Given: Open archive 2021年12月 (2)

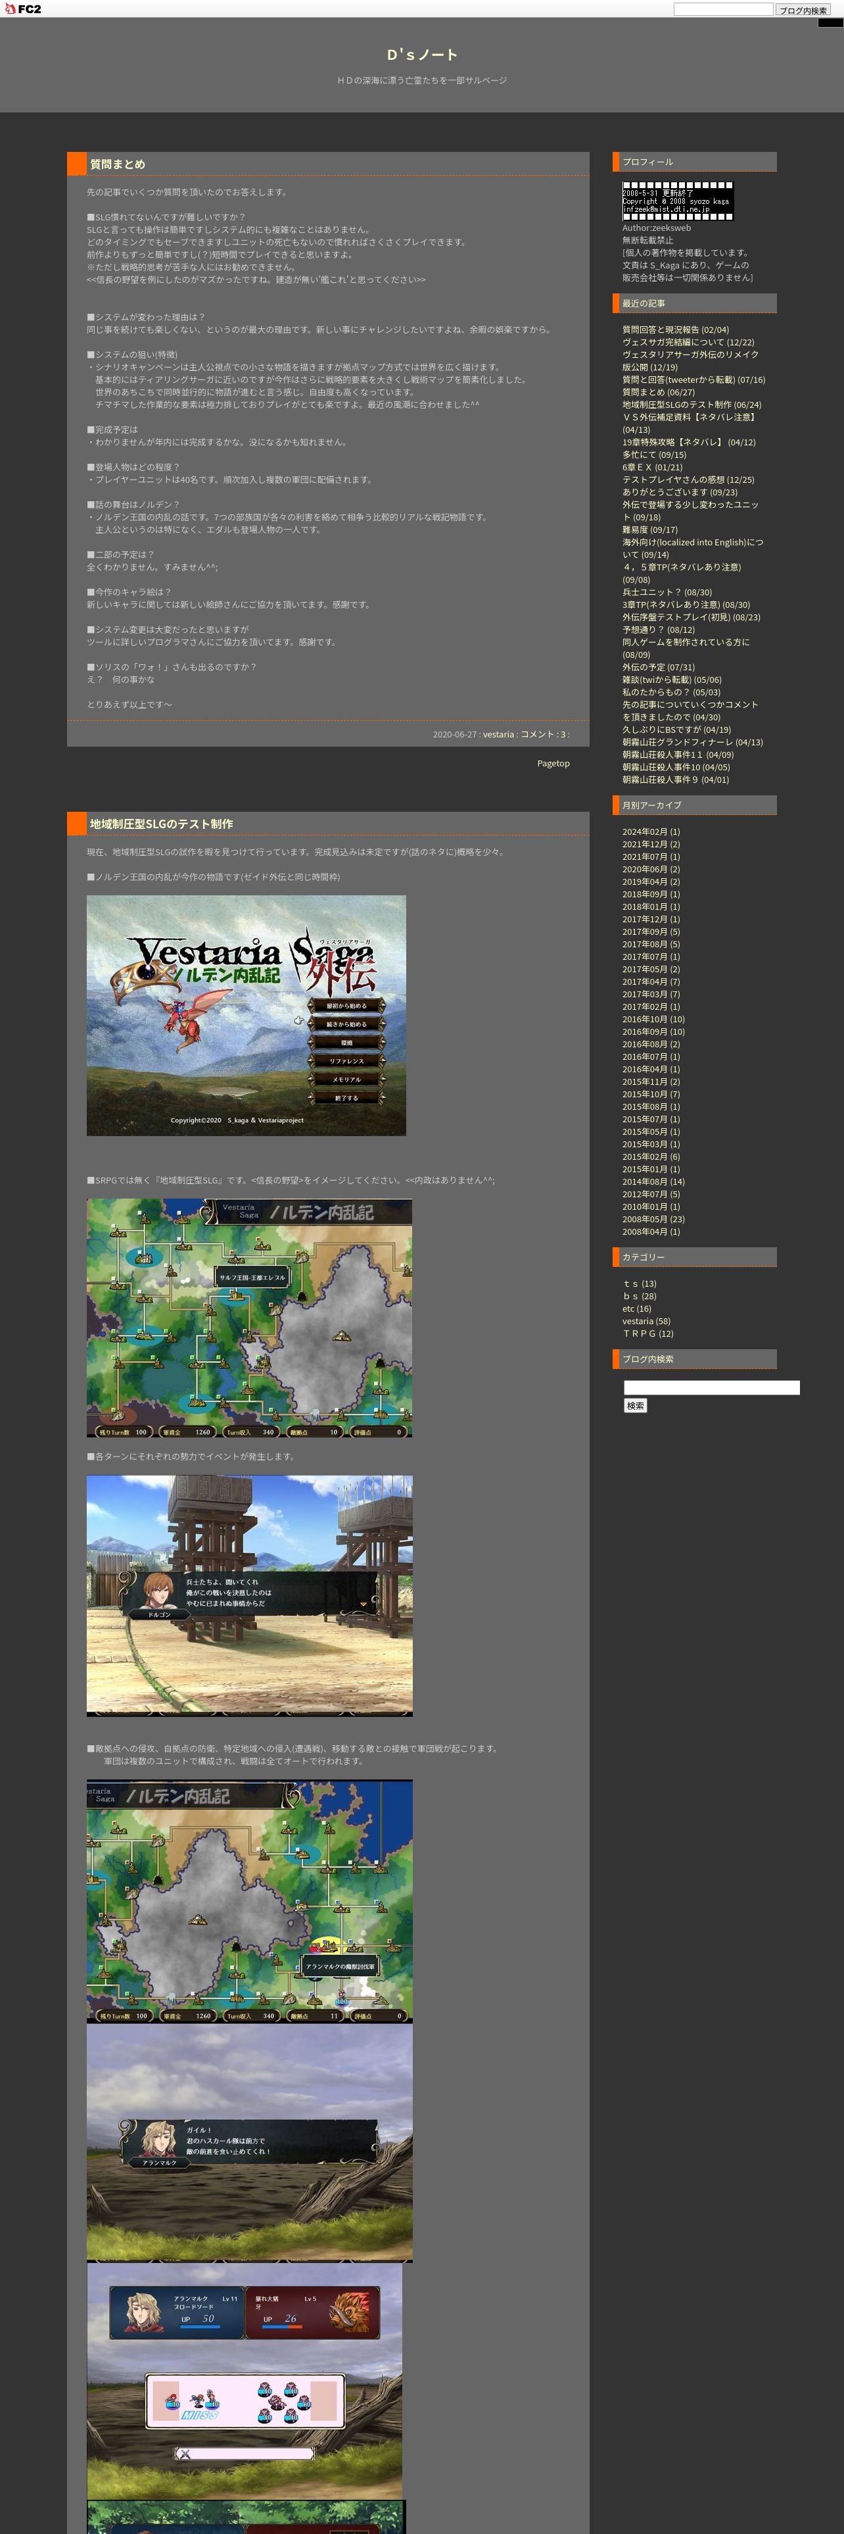Looking at the screenshot, I should tap(651, 844).
